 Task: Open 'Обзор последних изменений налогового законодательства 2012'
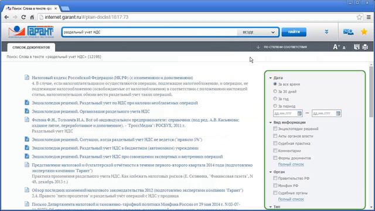138,190
